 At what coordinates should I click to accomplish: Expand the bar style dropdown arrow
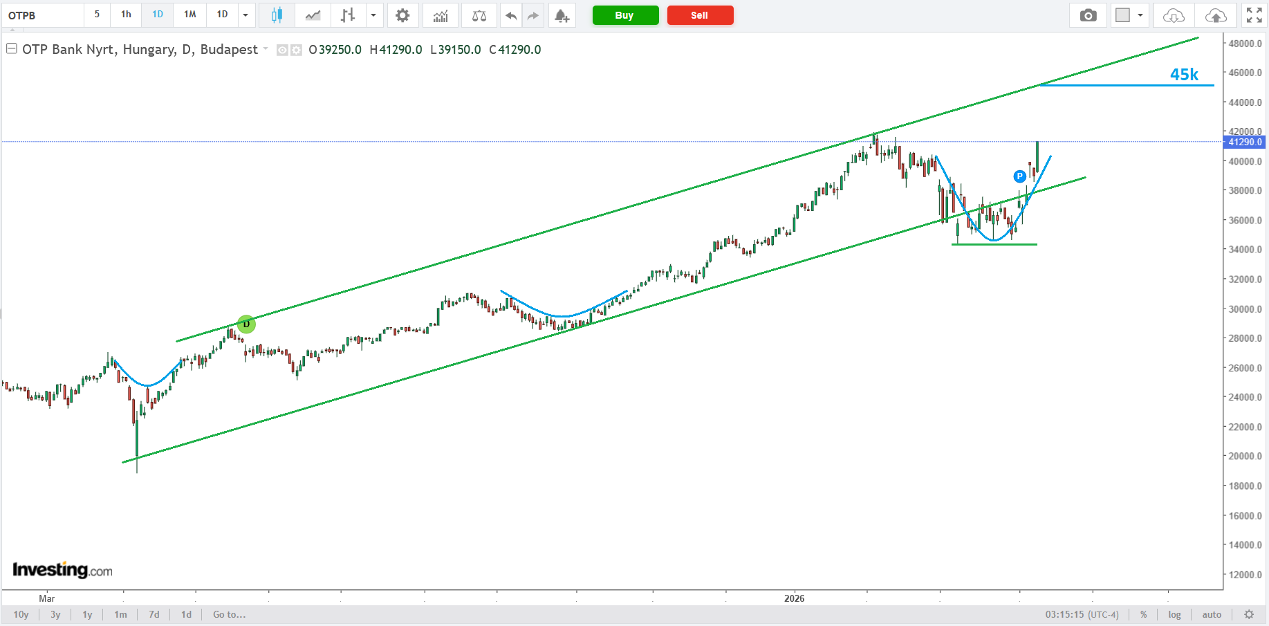pyautogui.click(x=373, y=15)
